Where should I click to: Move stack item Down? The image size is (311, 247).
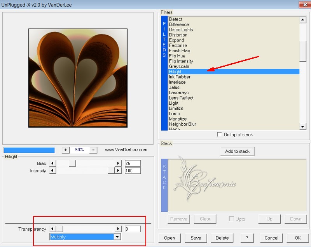(x=296, y=219)
